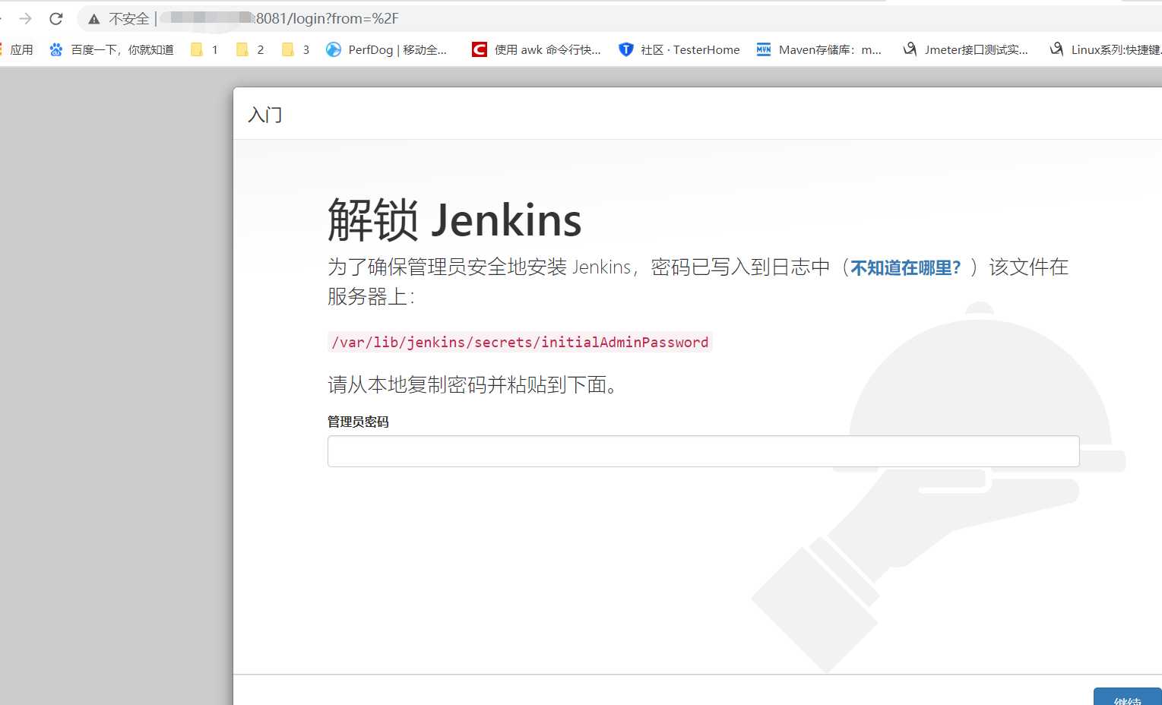Image resolution: width=1162 pixels, height=705 pixels.
Task: Open the 应用 apps bookmark
Action: [17, 49]
